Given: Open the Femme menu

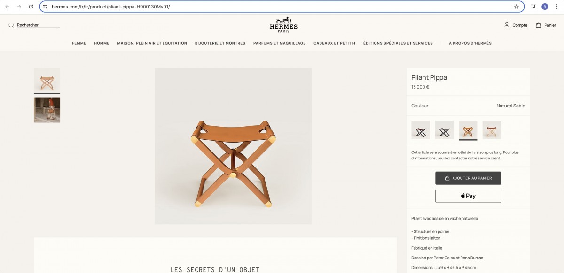Looking at the screenshot, I should pyautogui.click(x=79, y=43).
